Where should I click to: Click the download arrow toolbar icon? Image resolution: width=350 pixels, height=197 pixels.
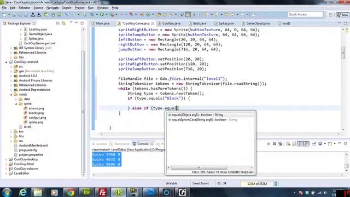(39, 15)
